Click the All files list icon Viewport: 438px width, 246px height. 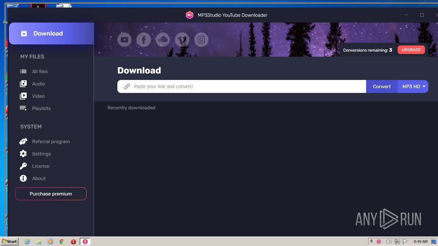(x=23, y=71)
